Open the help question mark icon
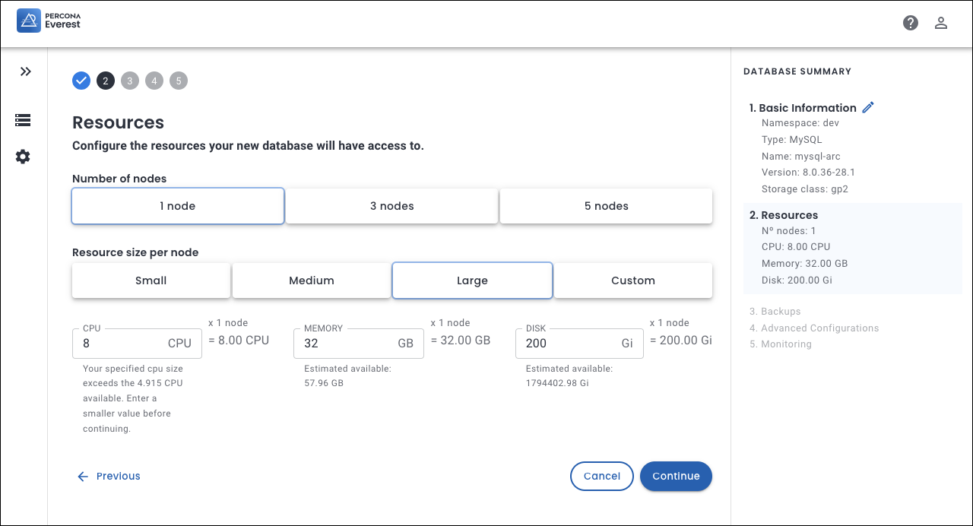Screen dimensions: 973x526 pyautogui.click(x=911, y=23)
